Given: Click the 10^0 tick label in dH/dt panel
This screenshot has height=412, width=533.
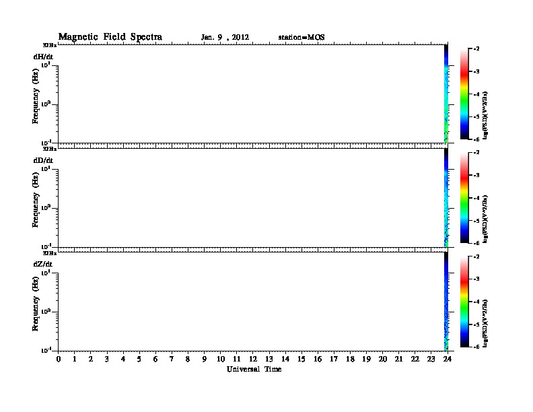Looking at the screenshot, I should (46, 104).
